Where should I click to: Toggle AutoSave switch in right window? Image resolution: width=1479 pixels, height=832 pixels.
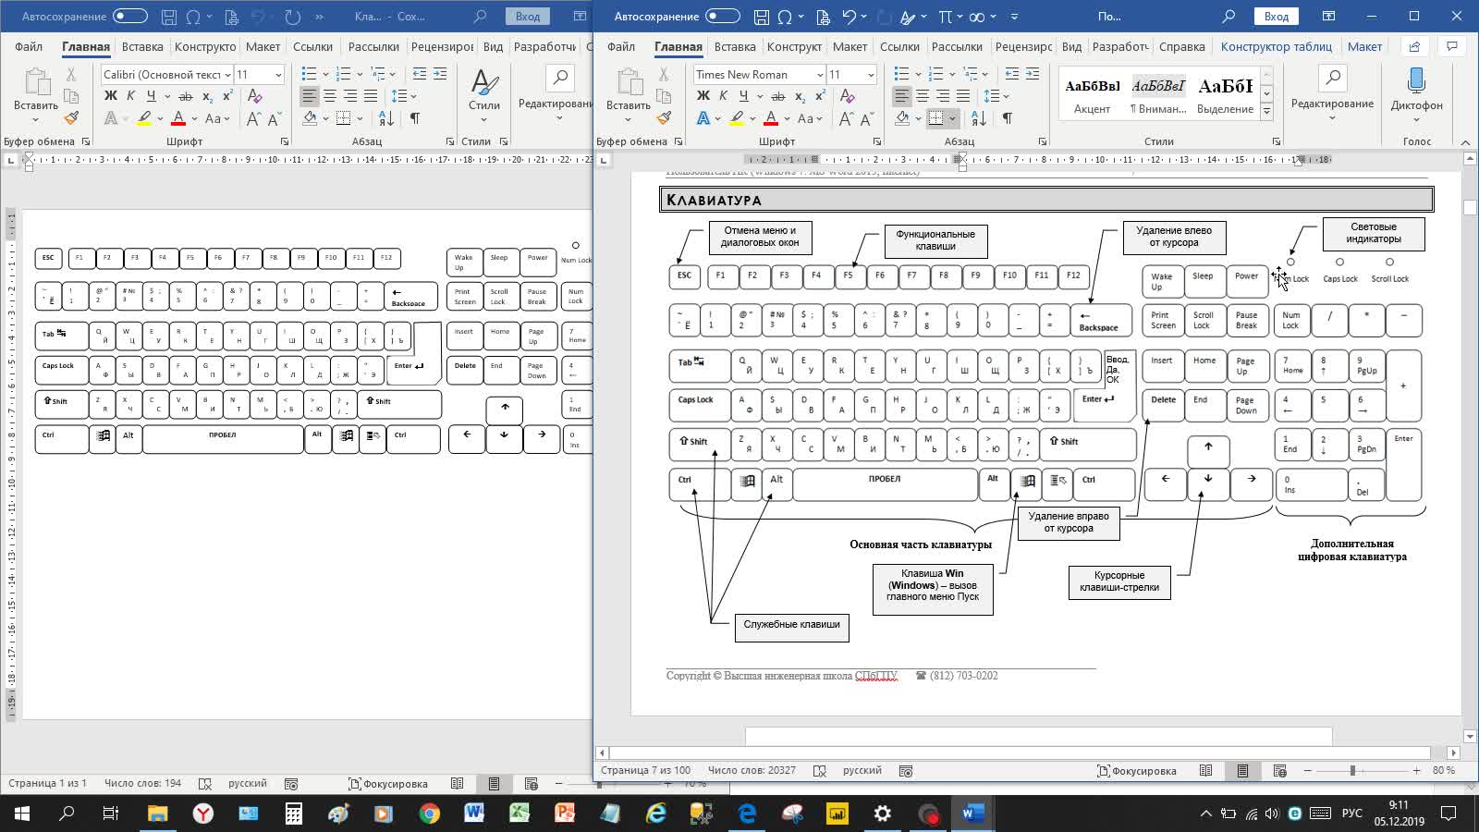(x=723, y=16)
